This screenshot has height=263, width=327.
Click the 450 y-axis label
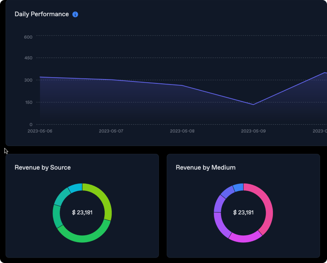[28, 58]
